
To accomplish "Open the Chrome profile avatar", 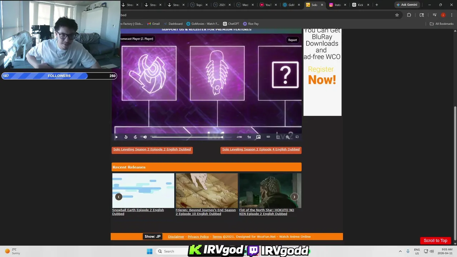I will click(x=443, y=15).
